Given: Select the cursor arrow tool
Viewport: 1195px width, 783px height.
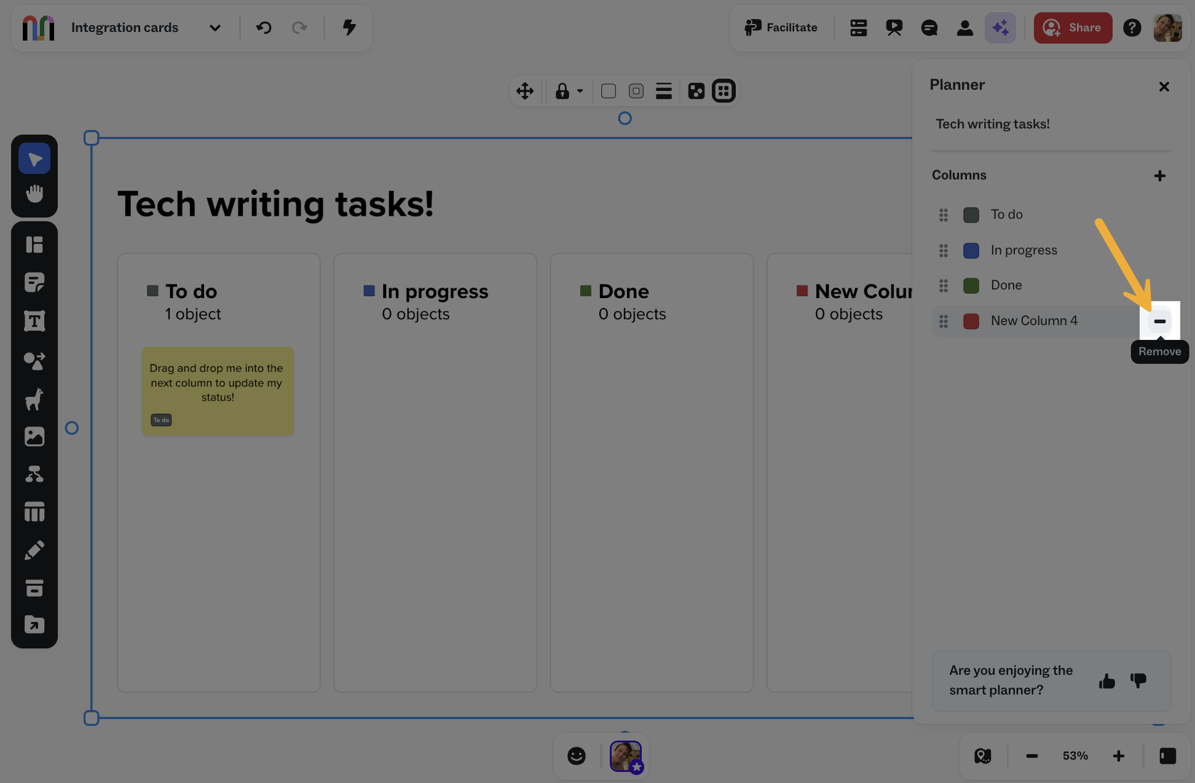Looking at the screenshot, I should (34, 159).
